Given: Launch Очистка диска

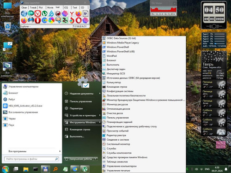Looking at the screenshot, I should point(144,113).
